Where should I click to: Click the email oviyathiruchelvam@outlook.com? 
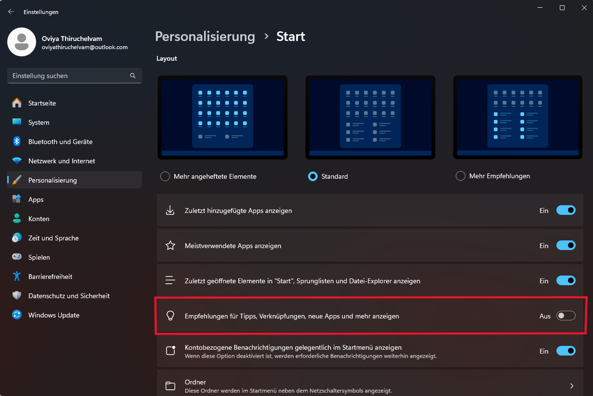click(x=85, y=47)
